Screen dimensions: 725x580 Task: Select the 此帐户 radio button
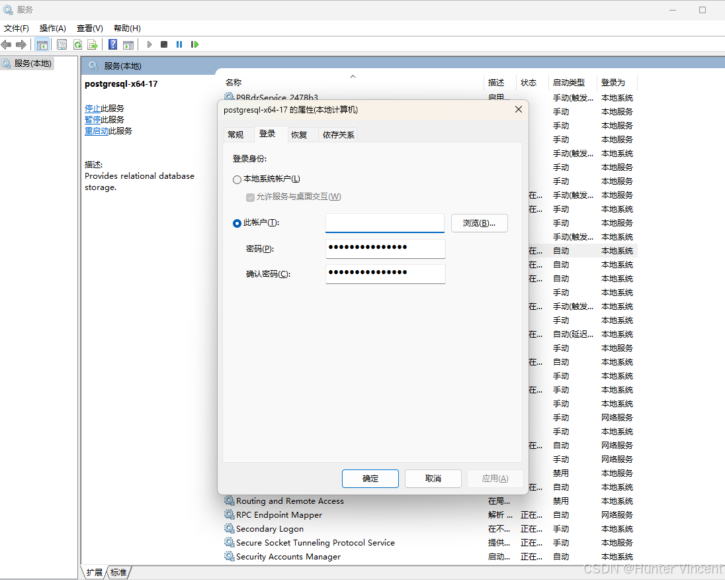click(x=237, y=223)
